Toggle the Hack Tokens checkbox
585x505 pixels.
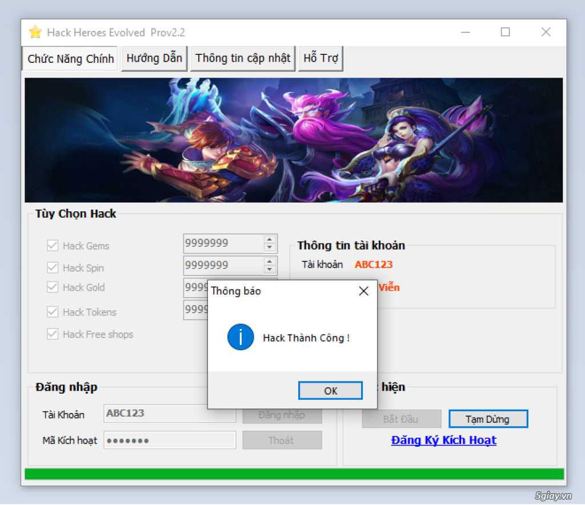pos(52,312)
